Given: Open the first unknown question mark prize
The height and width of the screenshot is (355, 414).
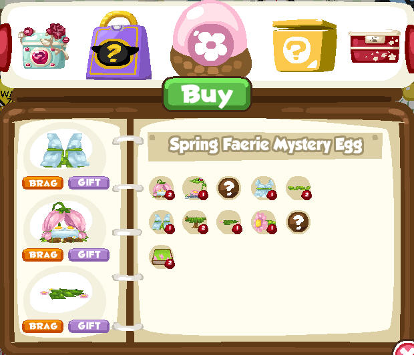Looking at the screenshot, I should click(x=229, y=188).
